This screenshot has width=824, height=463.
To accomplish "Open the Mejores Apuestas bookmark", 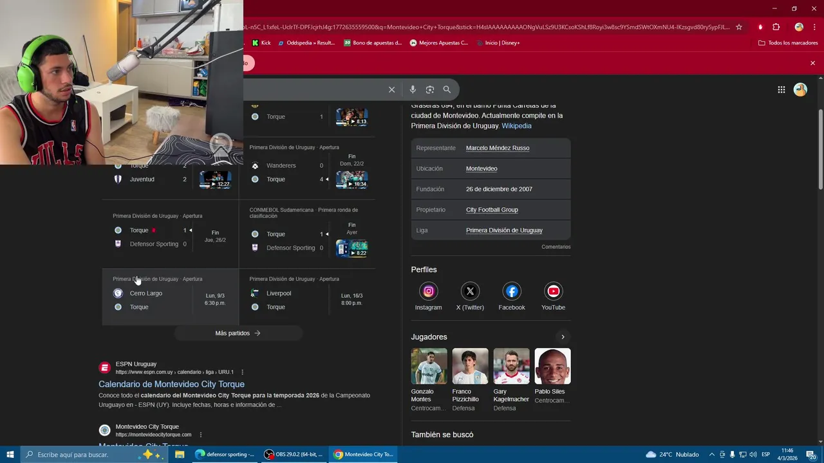I will pos(439,43).
